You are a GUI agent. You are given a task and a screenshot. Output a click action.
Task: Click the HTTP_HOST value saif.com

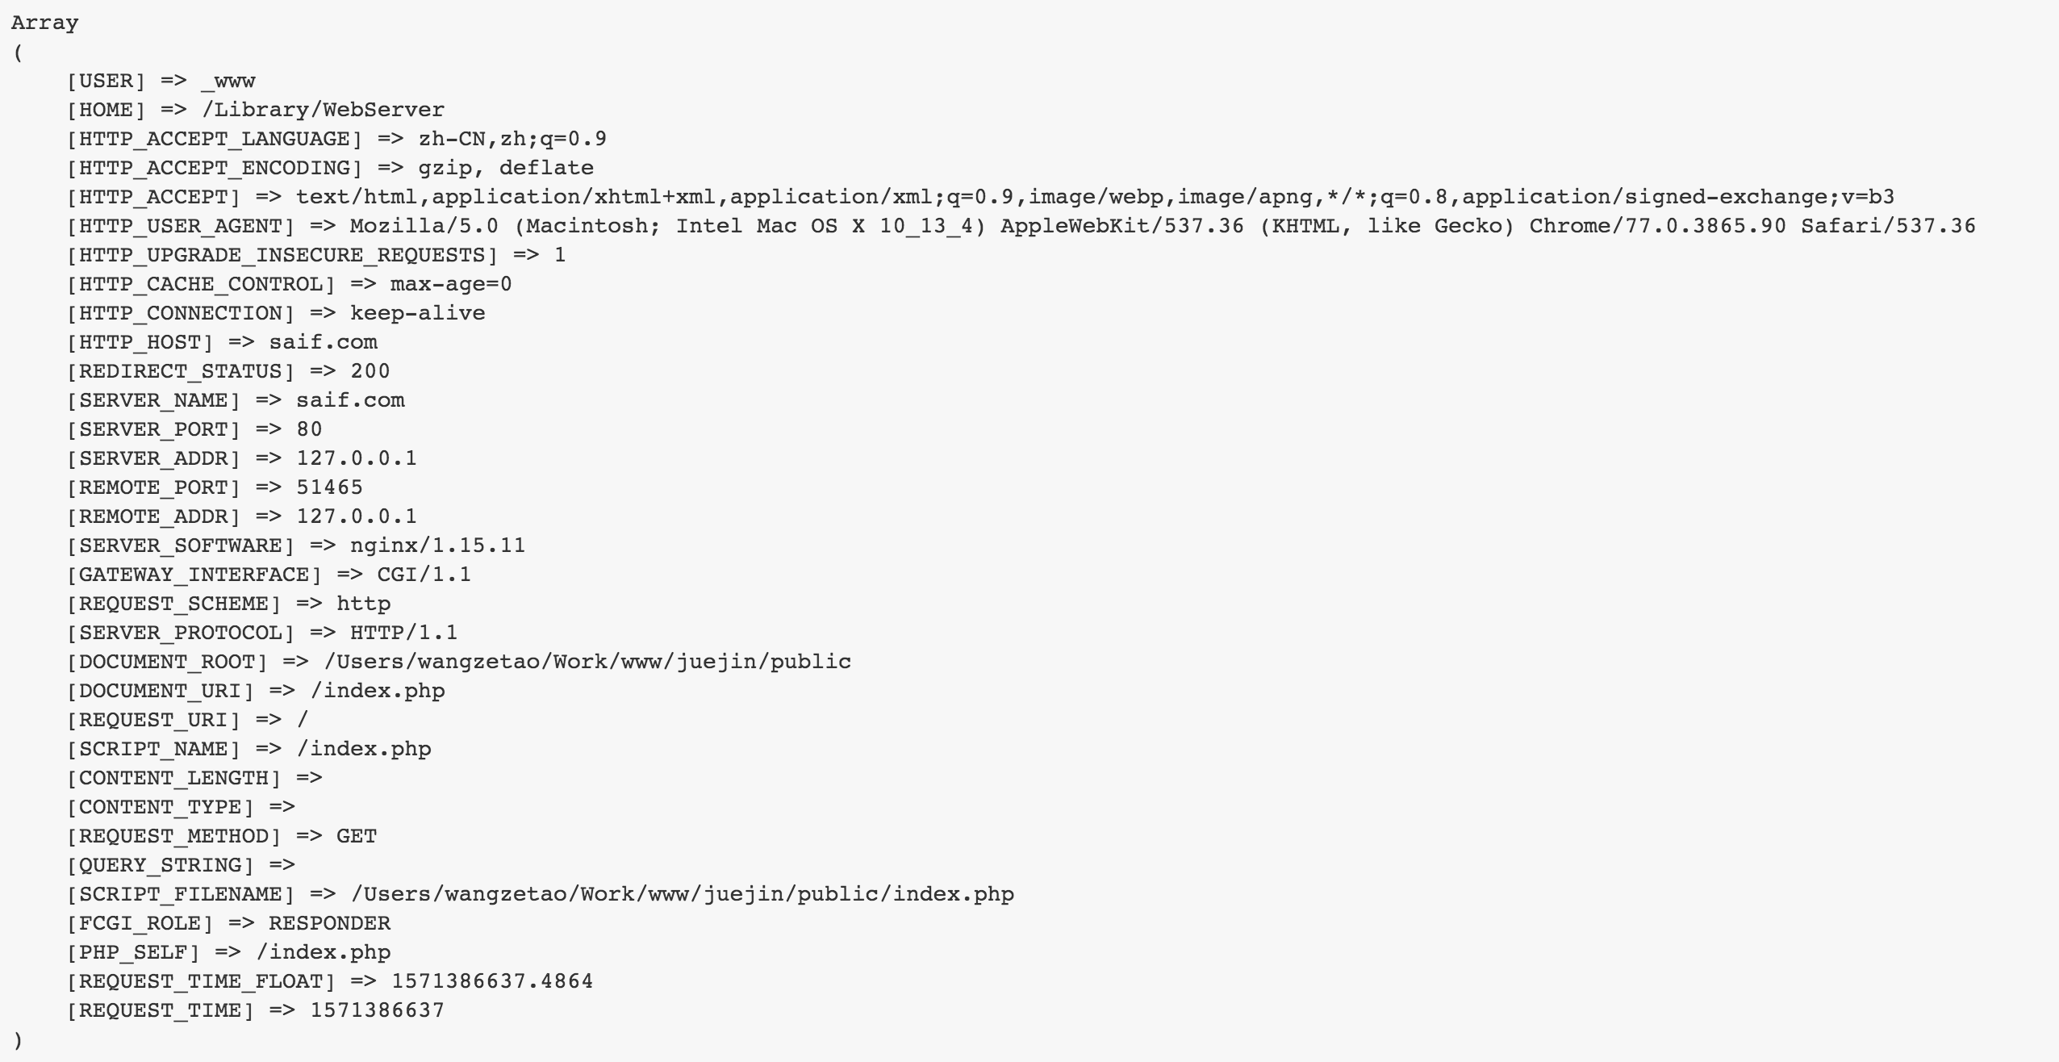323,342
